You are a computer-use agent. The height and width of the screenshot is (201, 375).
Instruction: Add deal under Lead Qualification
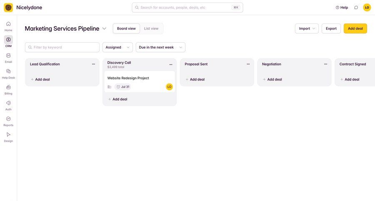(x=40, y=79)
